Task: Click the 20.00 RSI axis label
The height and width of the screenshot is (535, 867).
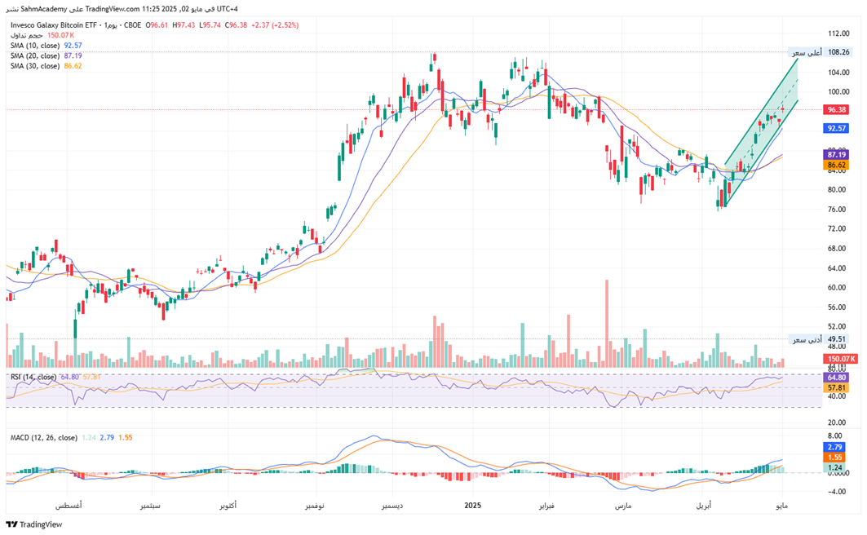Action: pos(837,422)
